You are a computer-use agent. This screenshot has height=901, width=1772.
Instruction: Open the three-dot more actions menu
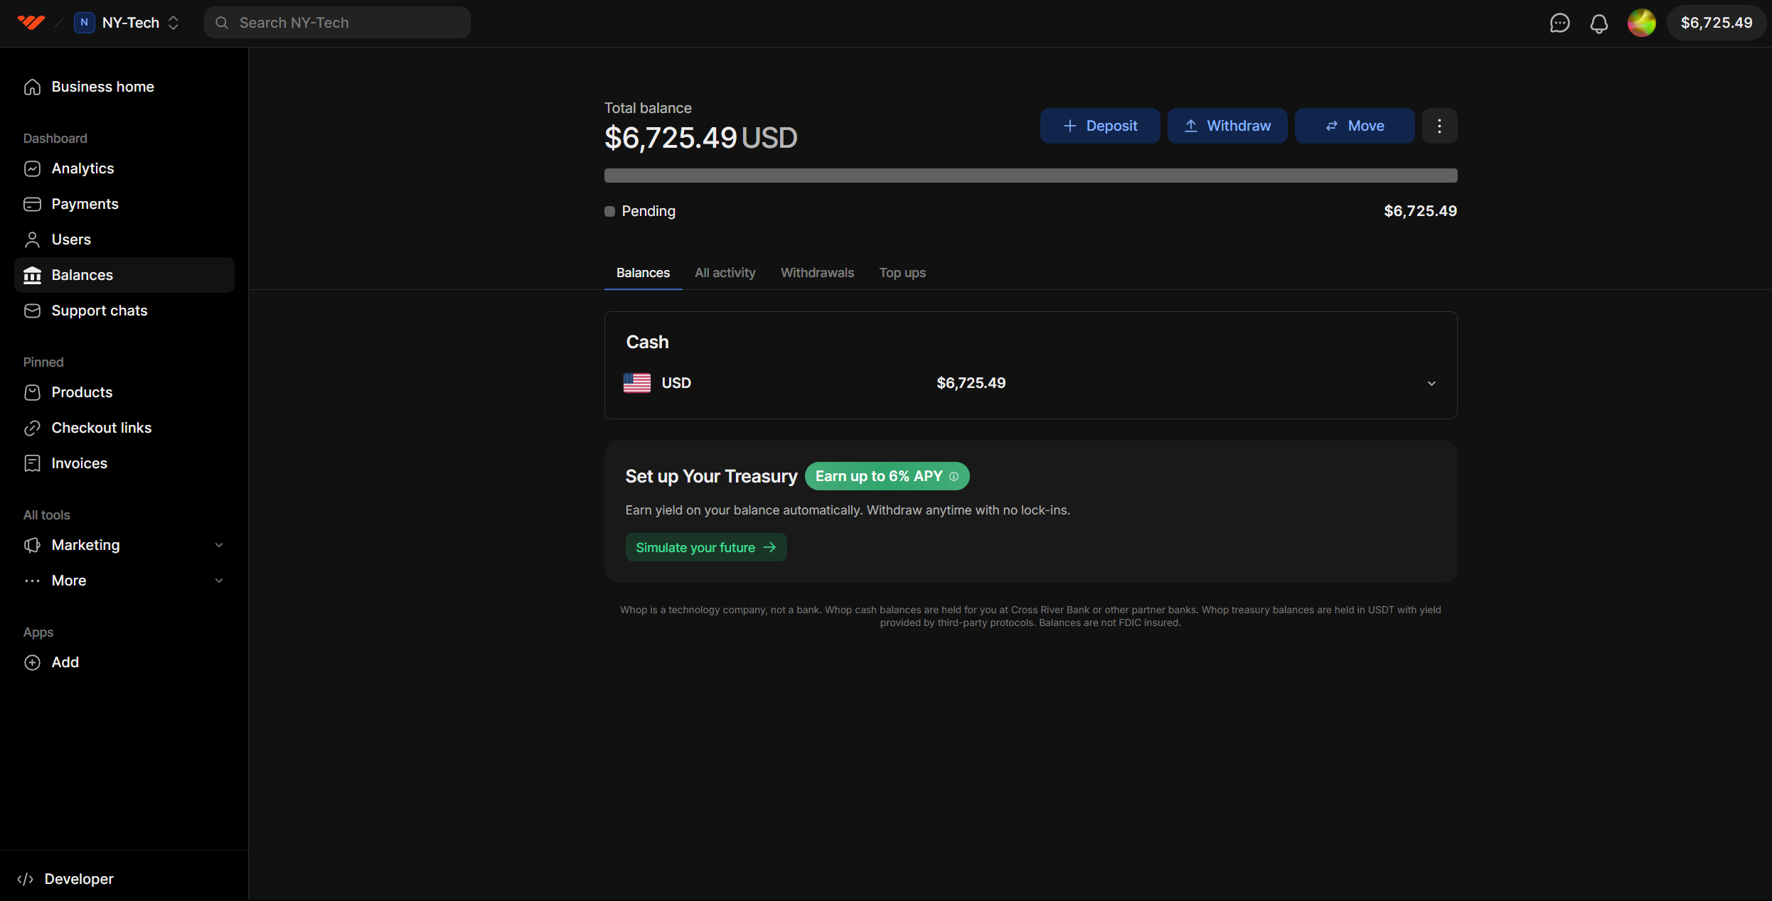(x=1439, y=126)
